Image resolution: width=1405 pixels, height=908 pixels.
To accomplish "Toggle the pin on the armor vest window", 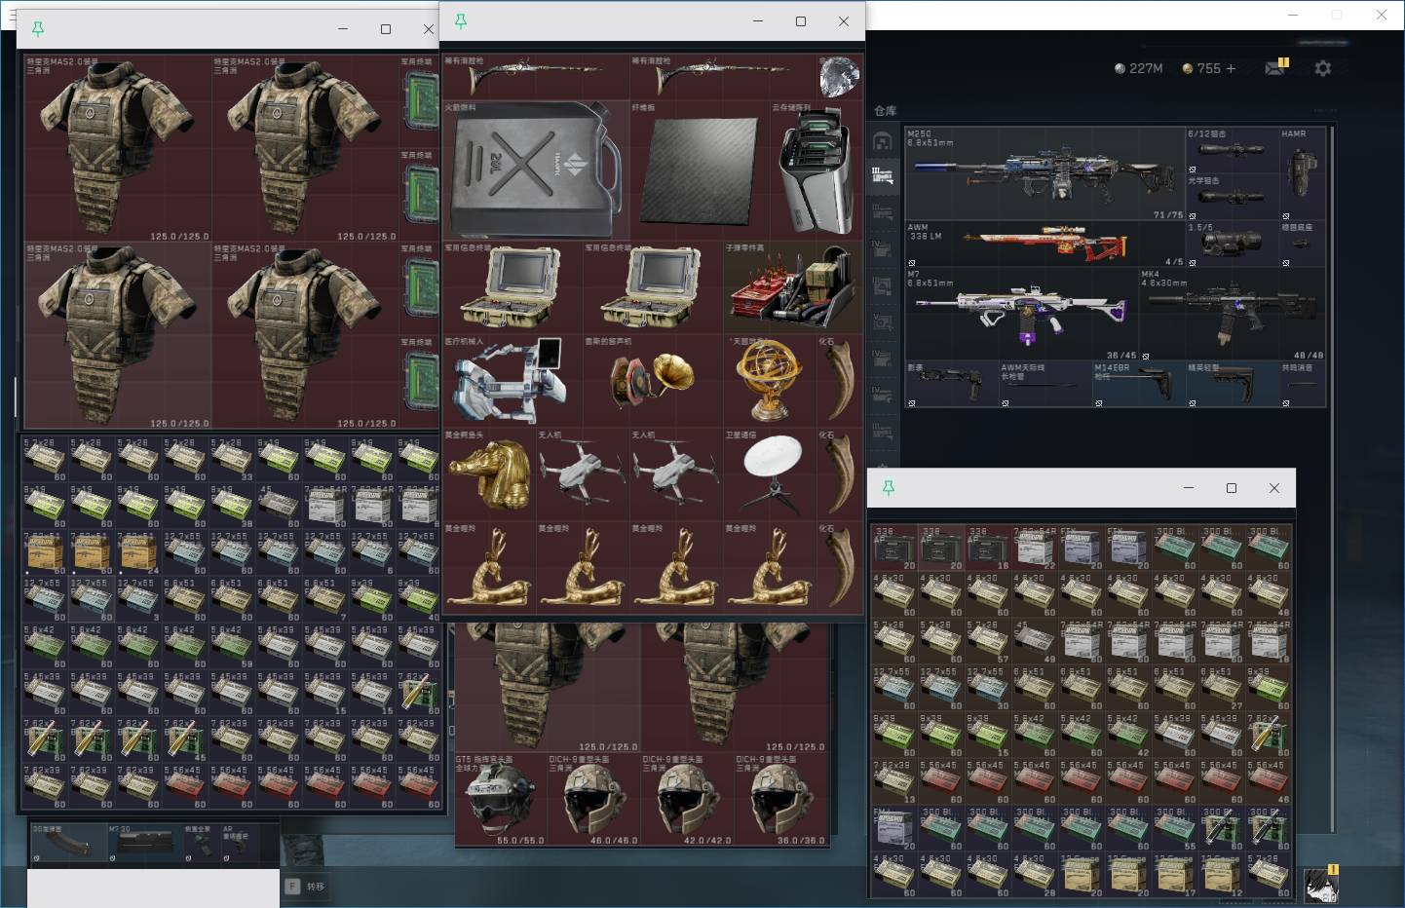I will tap(38, 29).
